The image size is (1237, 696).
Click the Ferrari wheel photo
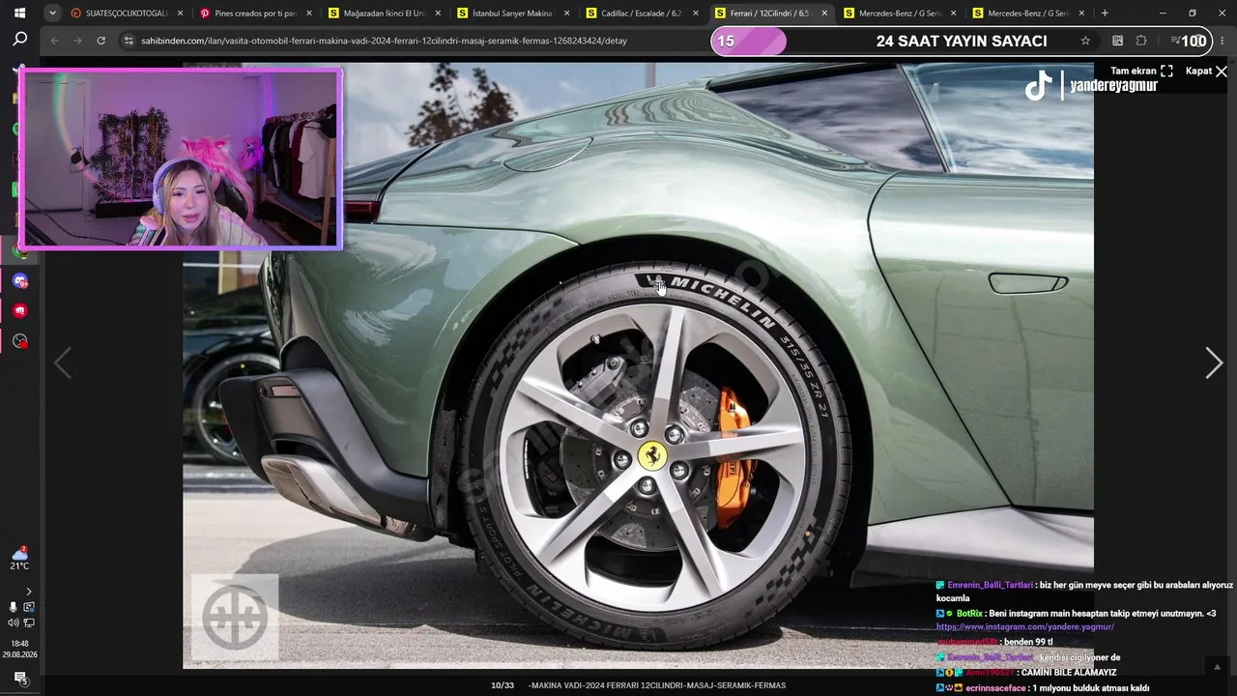click(638, 365)
